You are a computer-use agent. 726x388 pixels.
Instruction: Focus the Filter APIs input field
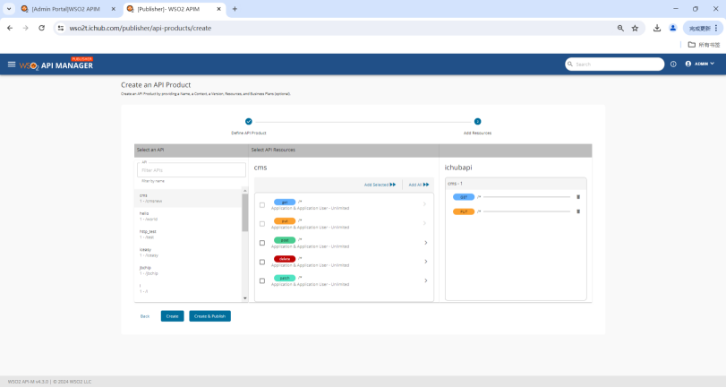[x=191, y=169]
